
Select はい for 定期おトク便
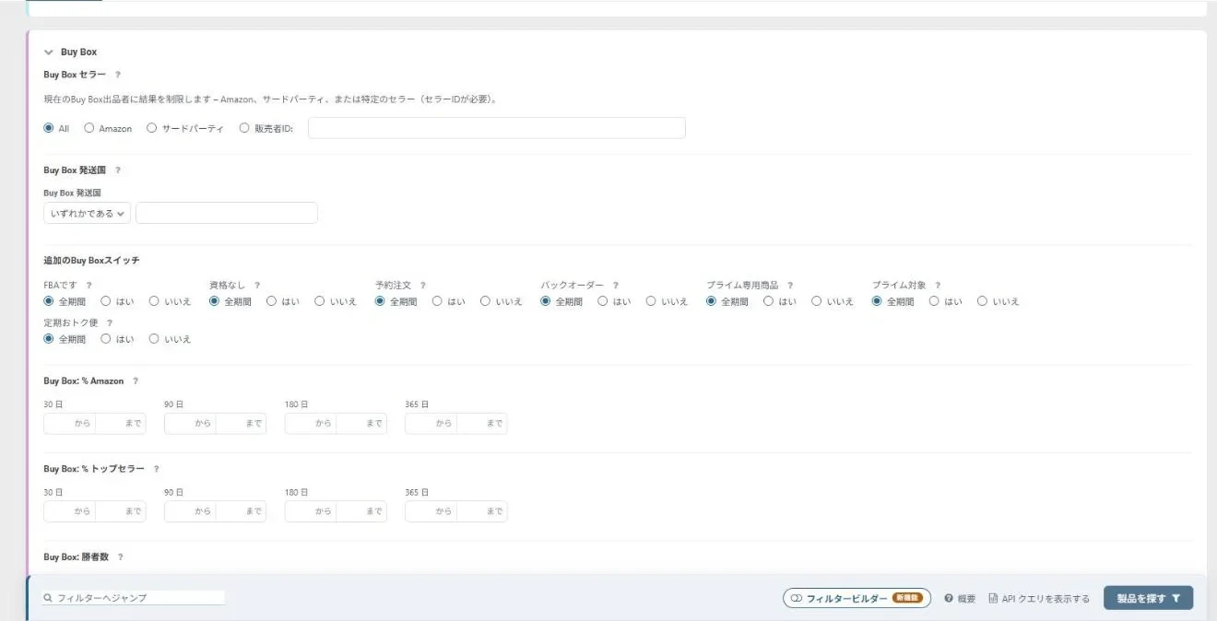pyautogui.click(x=106, y=339)
